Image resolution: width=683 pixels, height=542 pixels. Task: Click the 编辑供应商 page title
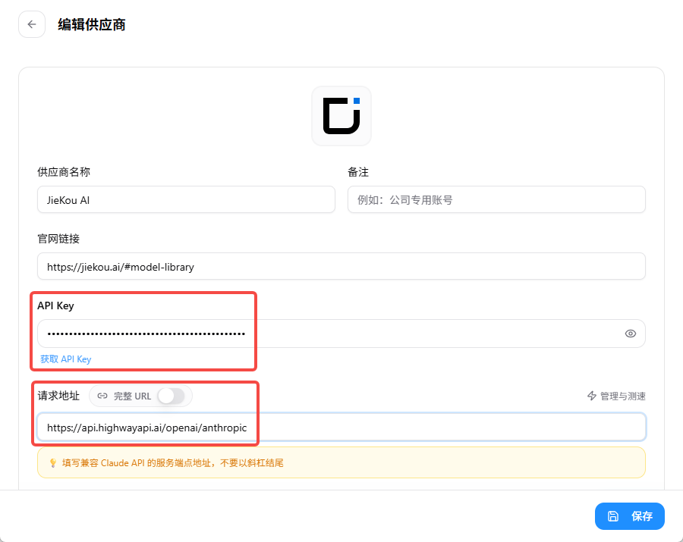[x=92, y=25]
